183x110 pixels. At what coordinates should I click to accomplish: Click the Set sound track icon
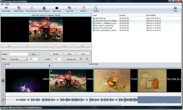pyautogui.click(x=32, y=8)
